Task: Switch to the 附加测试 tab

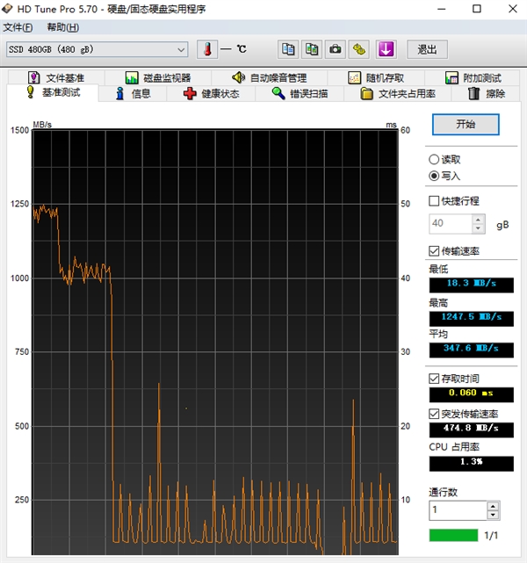Action: coord(473,77)
